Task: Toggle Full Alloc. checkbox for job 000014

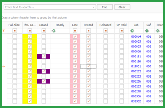Action: [15, 36]
